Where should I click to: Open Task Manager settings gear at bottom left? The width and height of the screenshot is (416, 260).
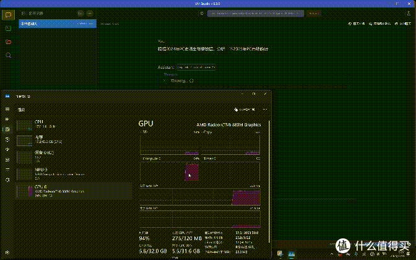point(7,253)
